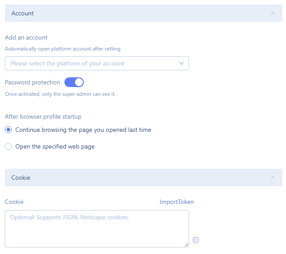286x254 pixels.
Task: Focus the Cookie text area input
Action: tap(97, 229)
